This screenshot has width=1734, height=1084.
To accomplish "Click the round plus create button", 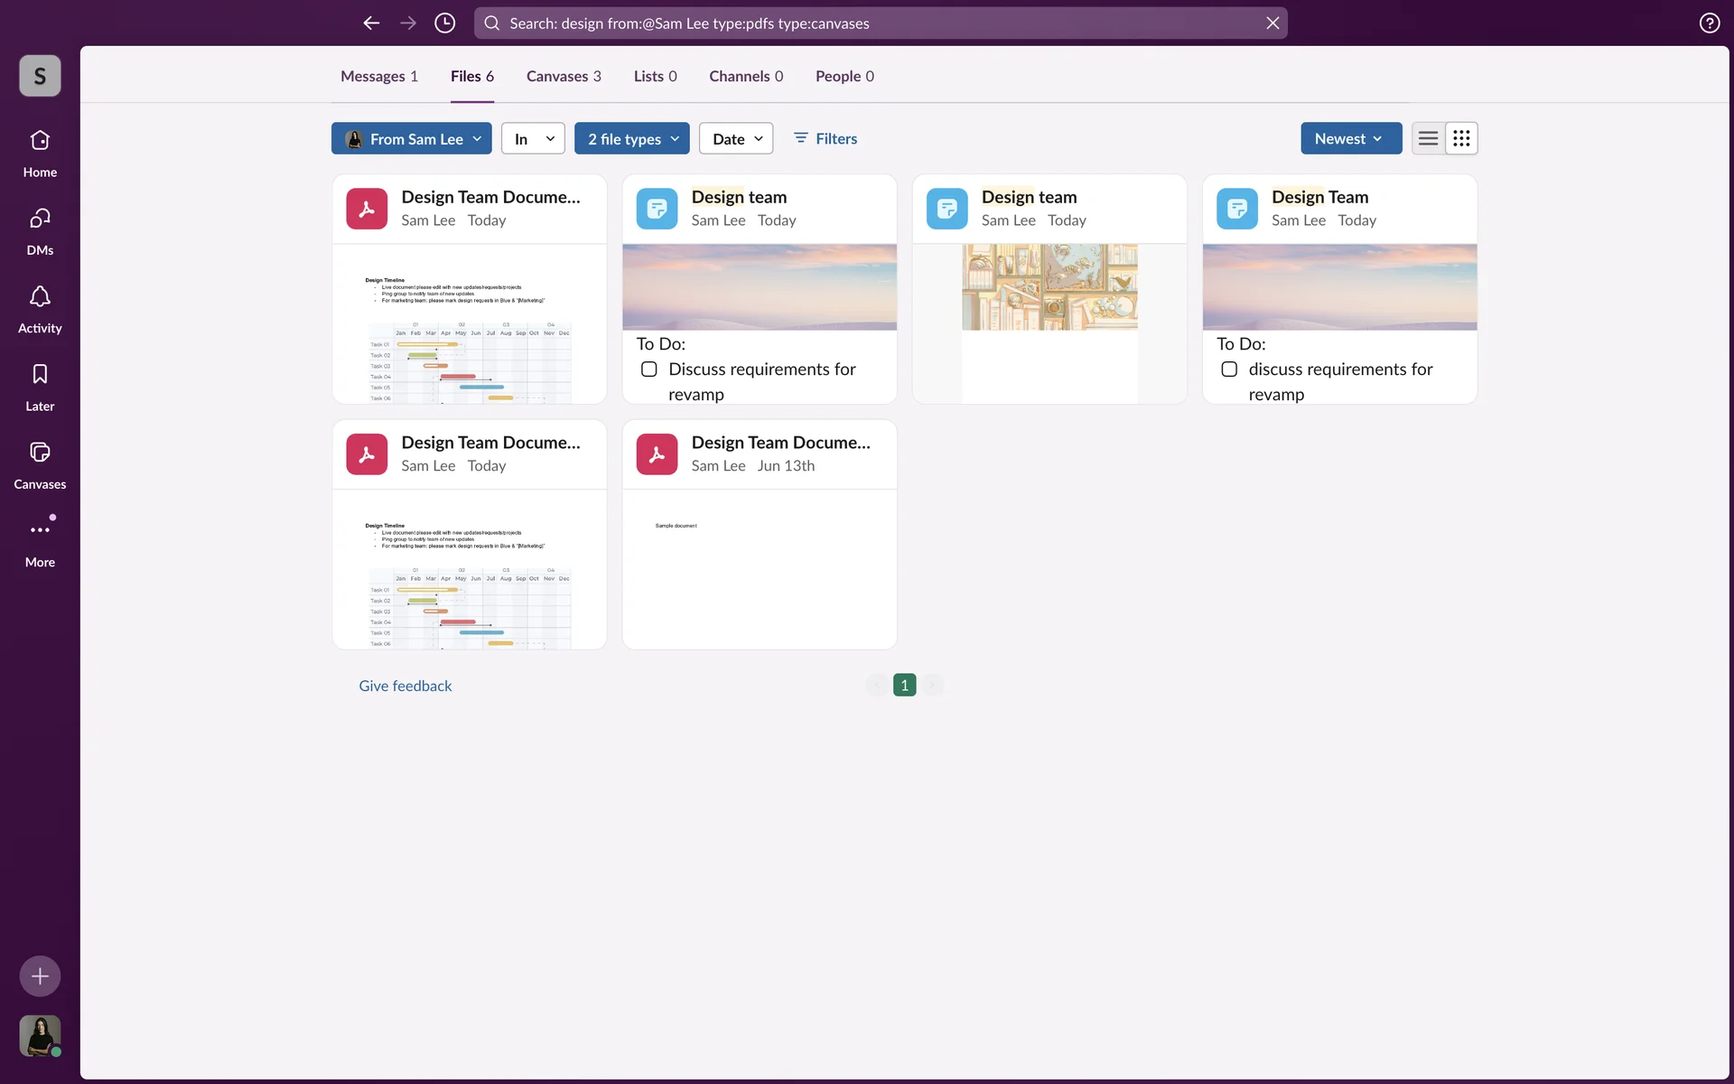I will point(40,976).
